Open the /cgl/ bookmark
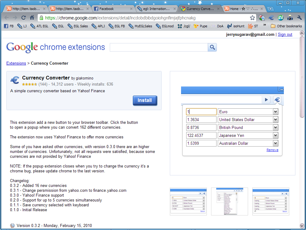306x230 pixels. click(x=184, y=26)
